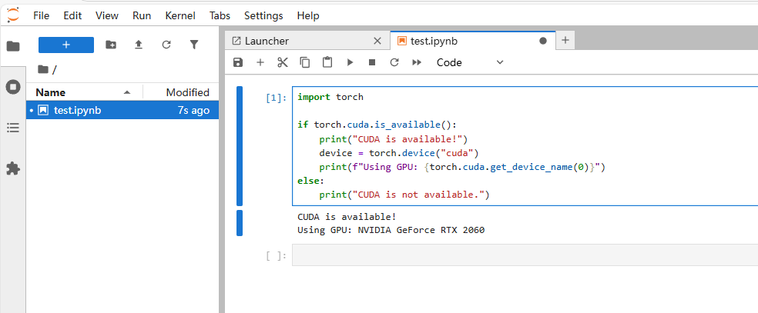The height and width of the screenshot is (313, 758).
Task: Click the 7s ago modified time
Action: click(x=193, y=111)
